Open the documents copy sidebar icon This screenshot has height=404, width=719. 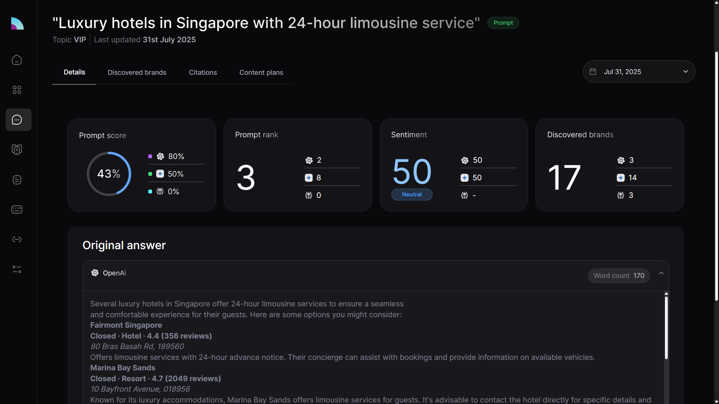17,150
